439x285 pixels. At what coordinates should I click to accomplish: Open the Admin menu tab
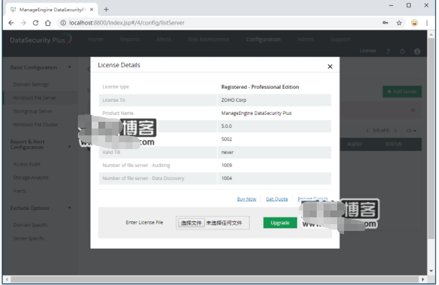pos(305,39)
